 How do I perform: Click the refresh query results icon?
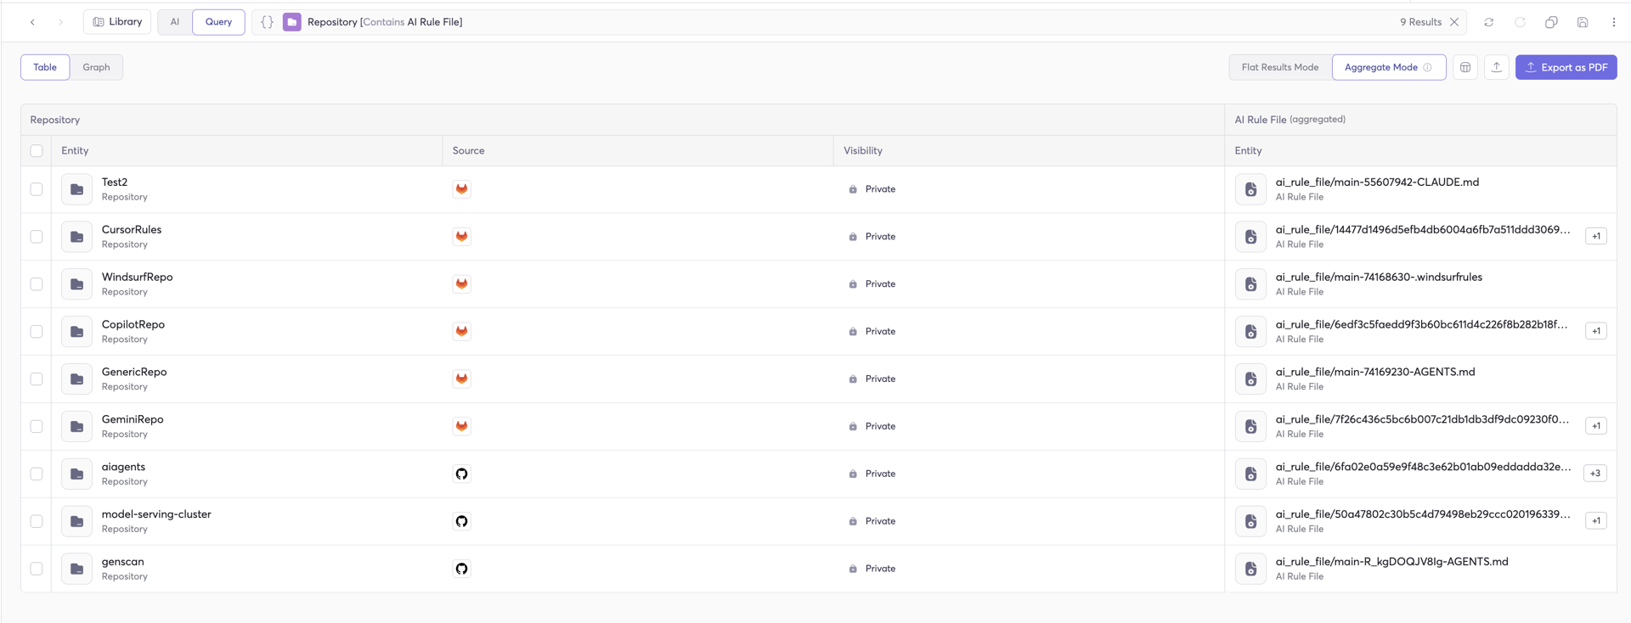(x=1488, y=22)
